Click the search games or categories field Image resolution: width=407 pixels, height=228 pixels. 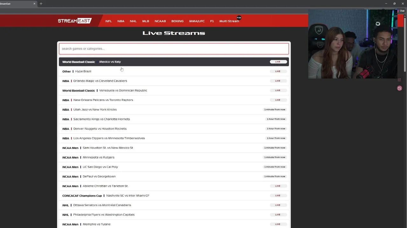(174, 49)
